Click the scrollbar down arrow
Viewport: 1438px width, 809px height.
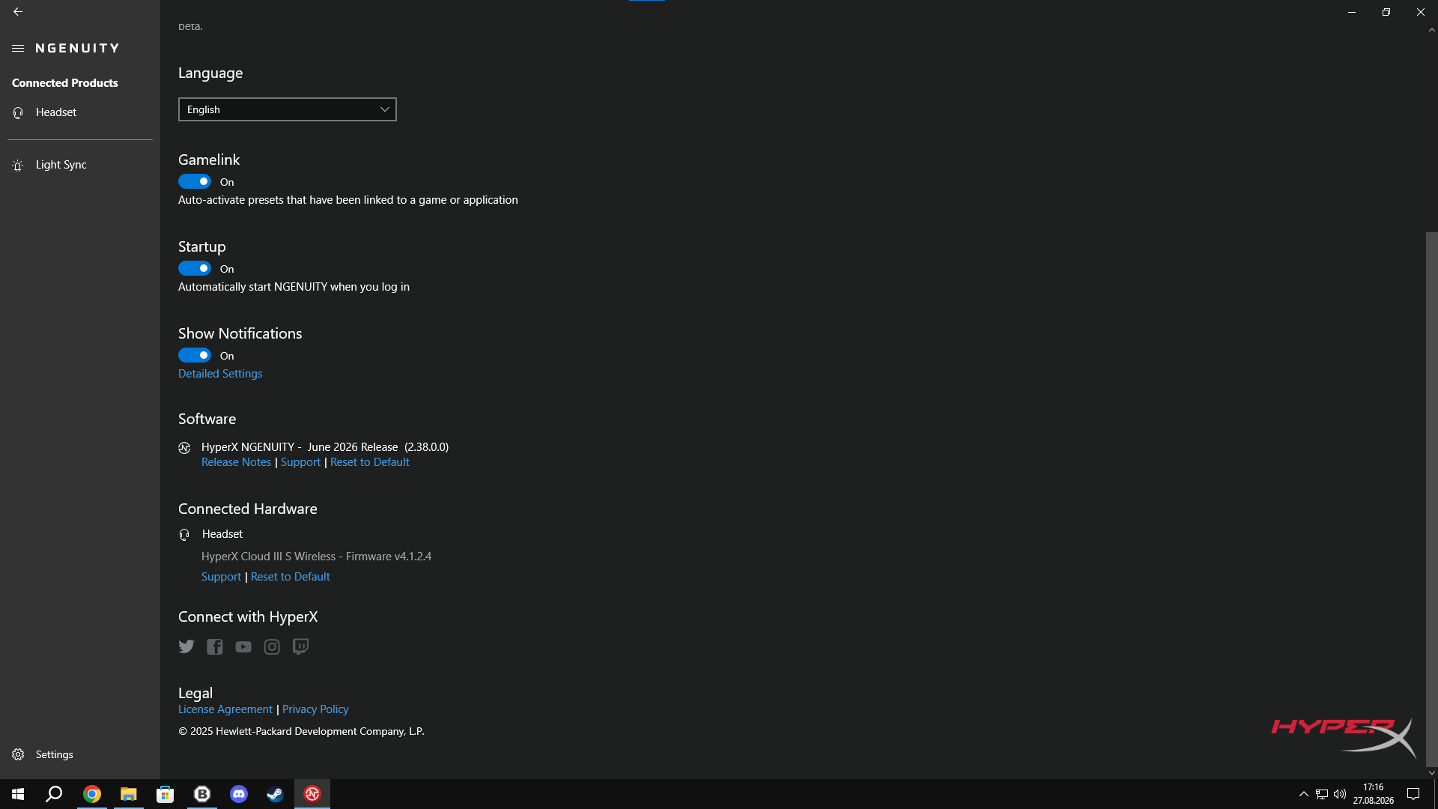click(x=1432, y=773)
